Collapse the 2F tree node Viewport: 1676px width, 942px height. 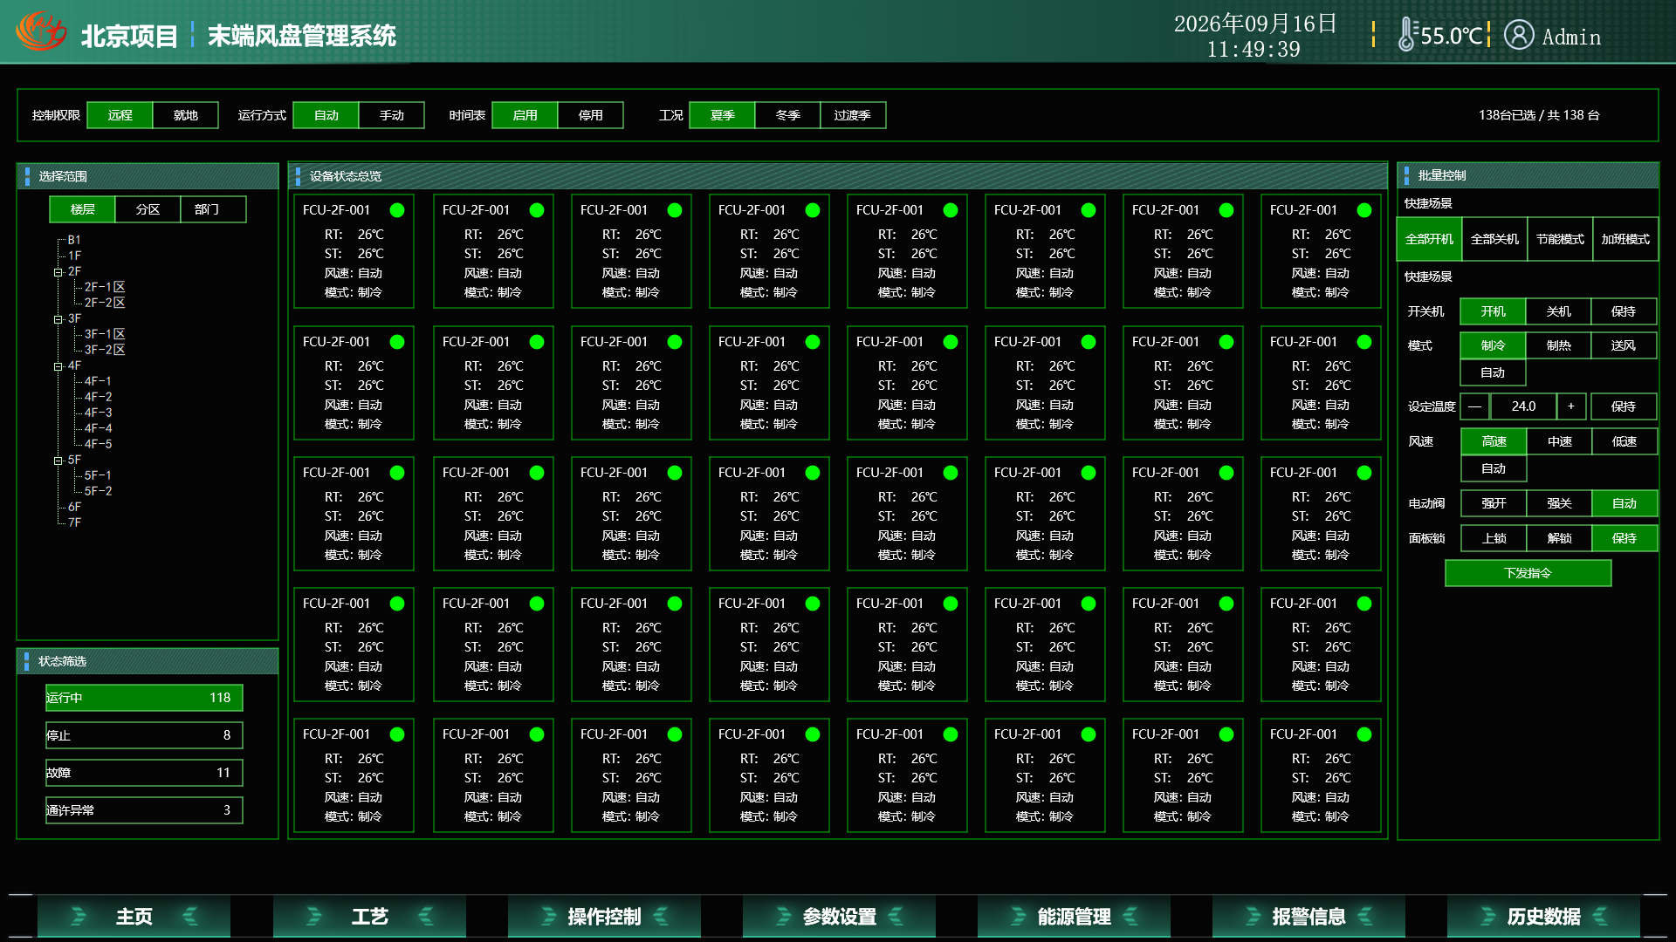(58, 272)
